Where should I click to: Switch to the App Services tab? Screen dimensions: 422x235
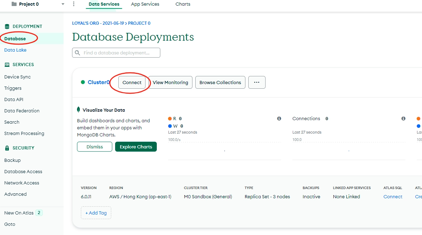(145, 4)
